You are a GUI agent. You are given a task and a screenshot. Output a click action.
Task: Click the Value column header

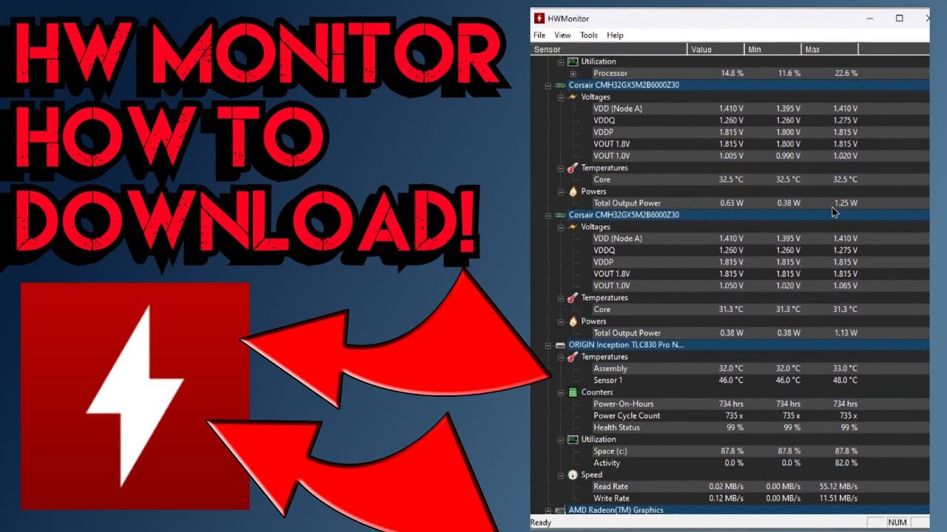(x=715, y=50)
